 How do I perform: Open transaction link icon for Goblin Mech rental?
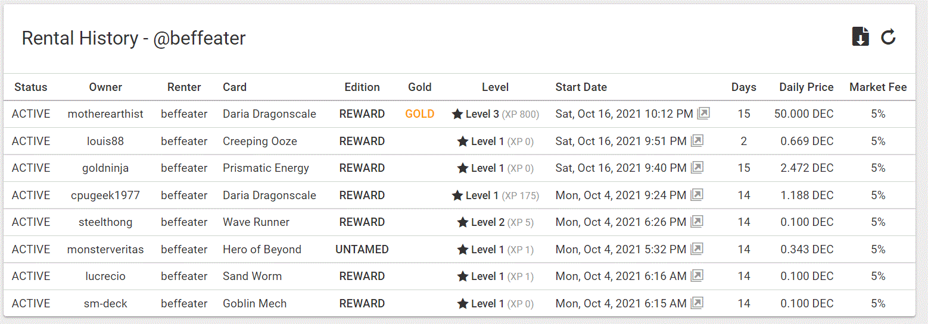(x=697, y=303)
